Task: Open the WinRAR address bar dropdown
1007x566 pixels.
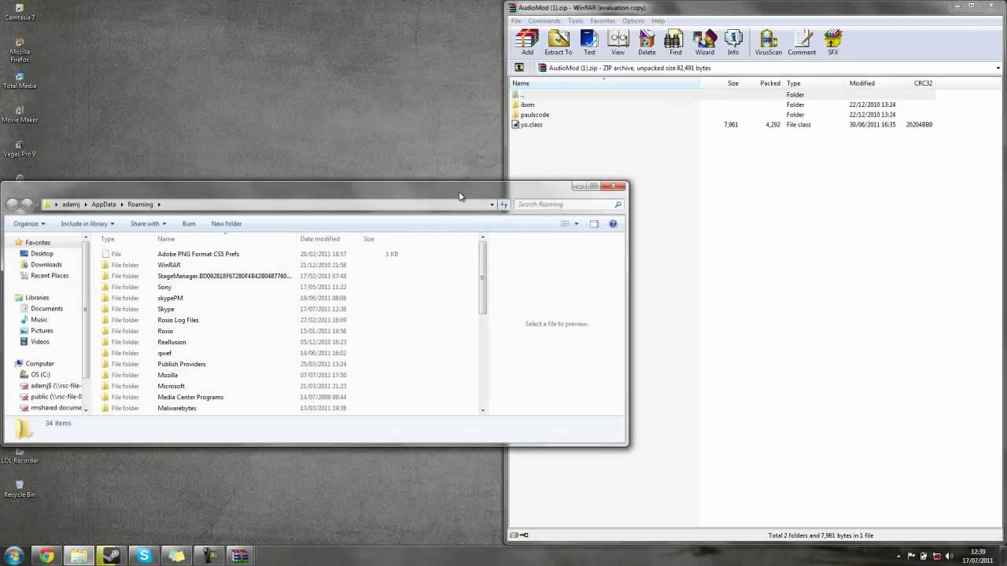Action: (998, 68)
